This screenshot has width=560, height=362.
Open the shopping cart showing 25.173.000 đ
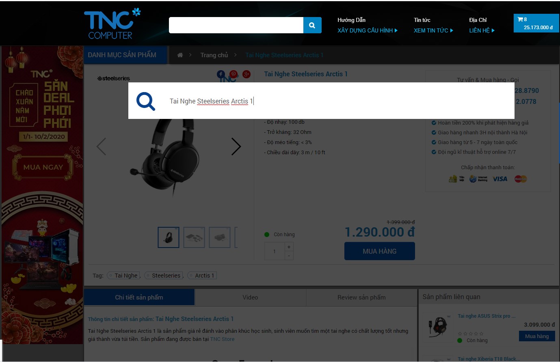[x=536, y=23]
